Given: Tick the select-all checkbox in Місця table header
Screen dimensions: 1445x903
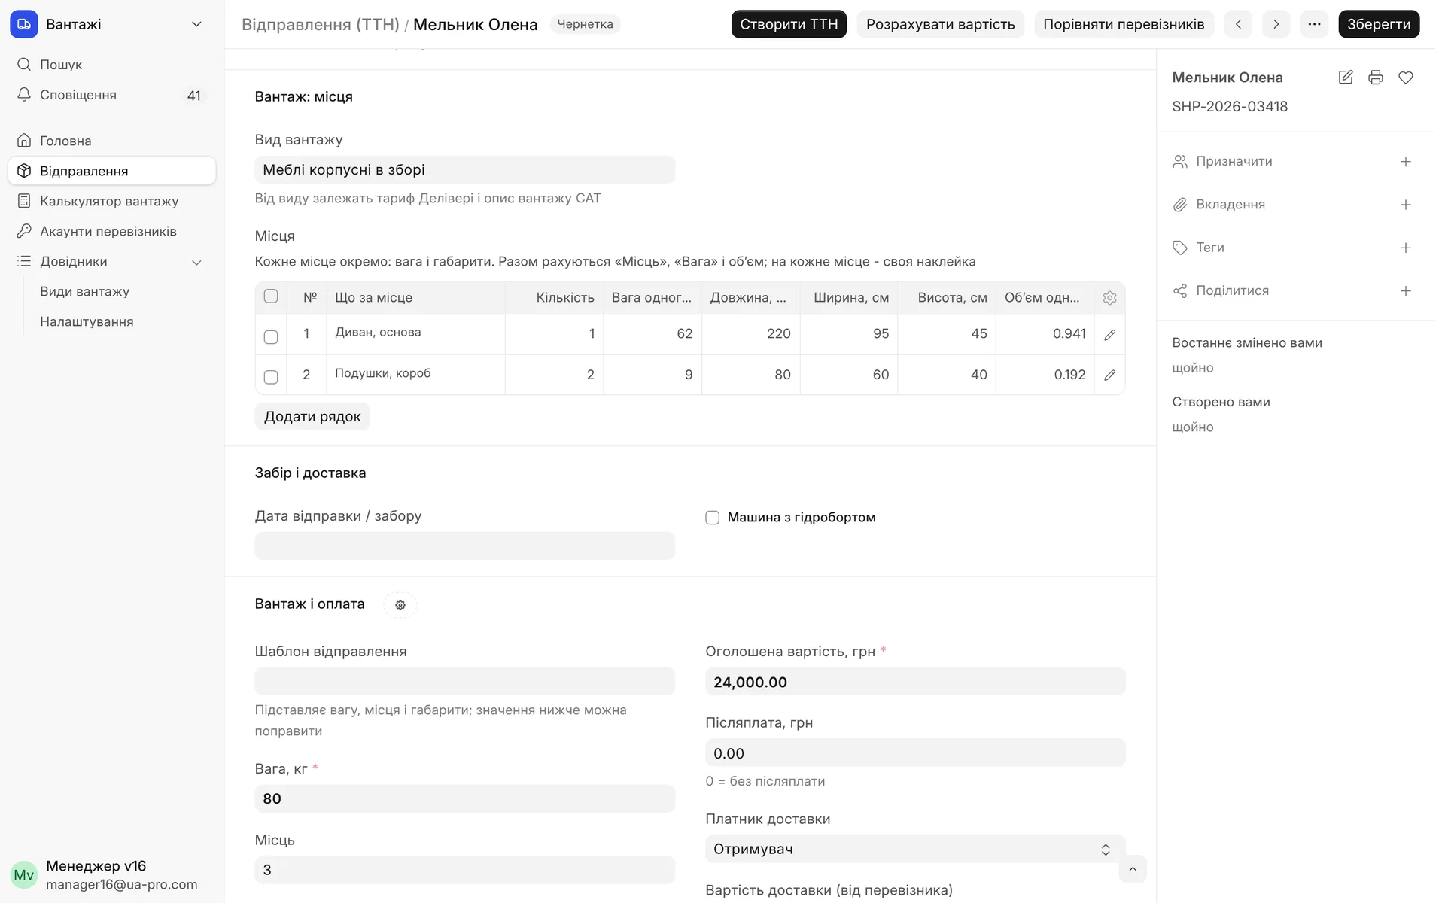Looking at the screenshot, I should click(272, 298).
